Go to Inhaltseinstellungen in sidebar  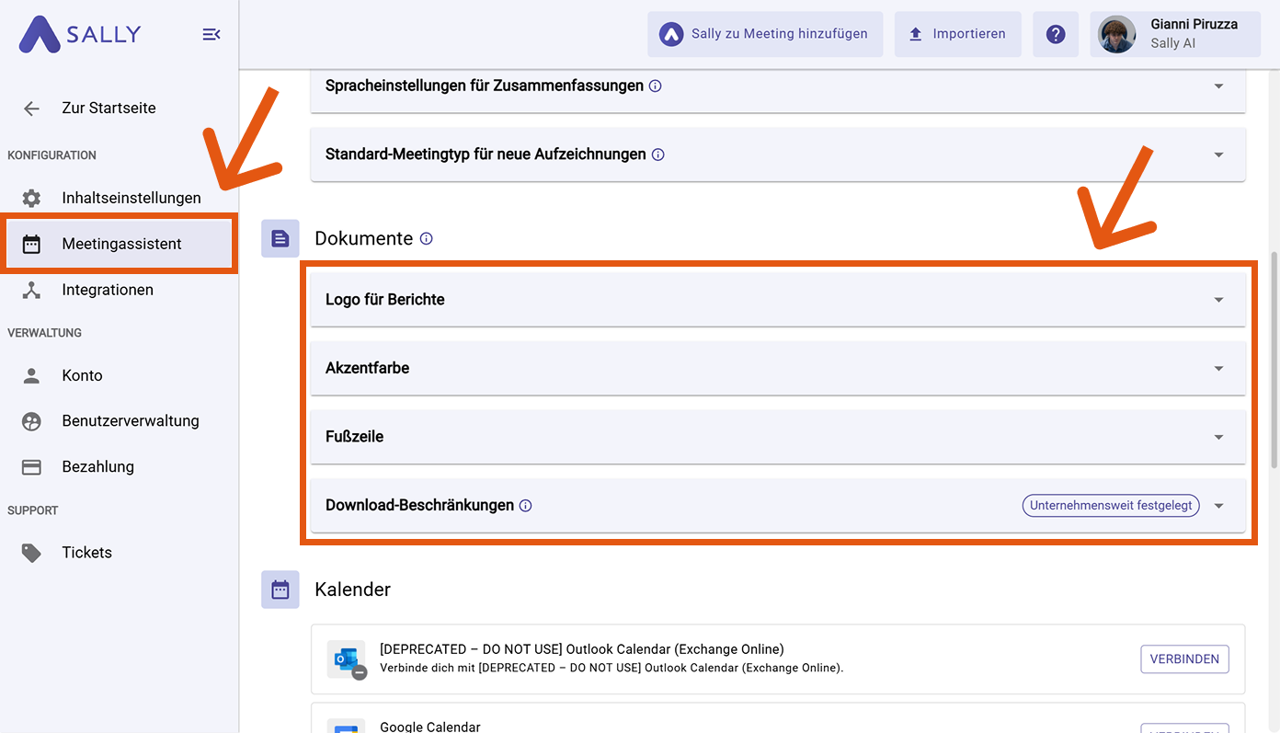coord(131,198)
